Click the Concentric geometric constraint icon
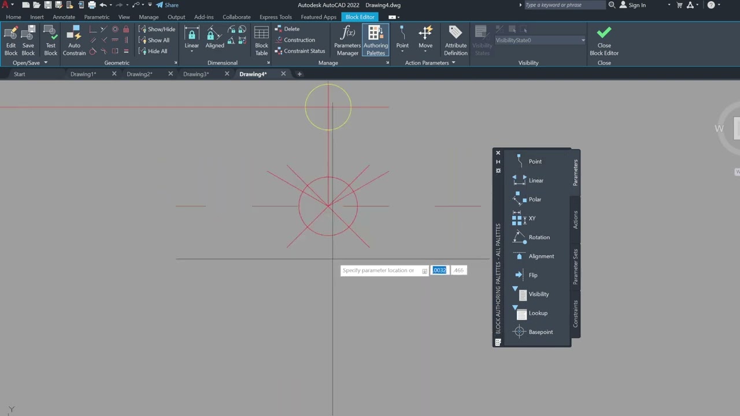740x416 pixels. coord(115,29)
